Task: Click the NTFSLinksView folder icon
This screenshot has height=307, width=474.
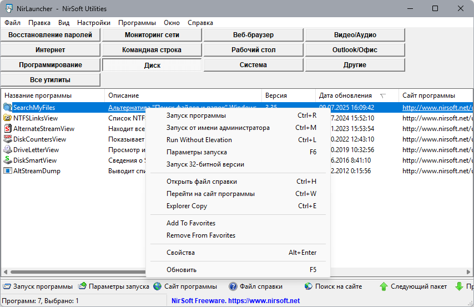Action: pos(8,118)
